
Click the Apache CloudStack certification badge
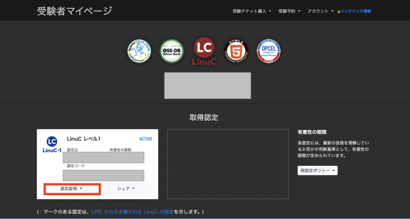(139, 51)
